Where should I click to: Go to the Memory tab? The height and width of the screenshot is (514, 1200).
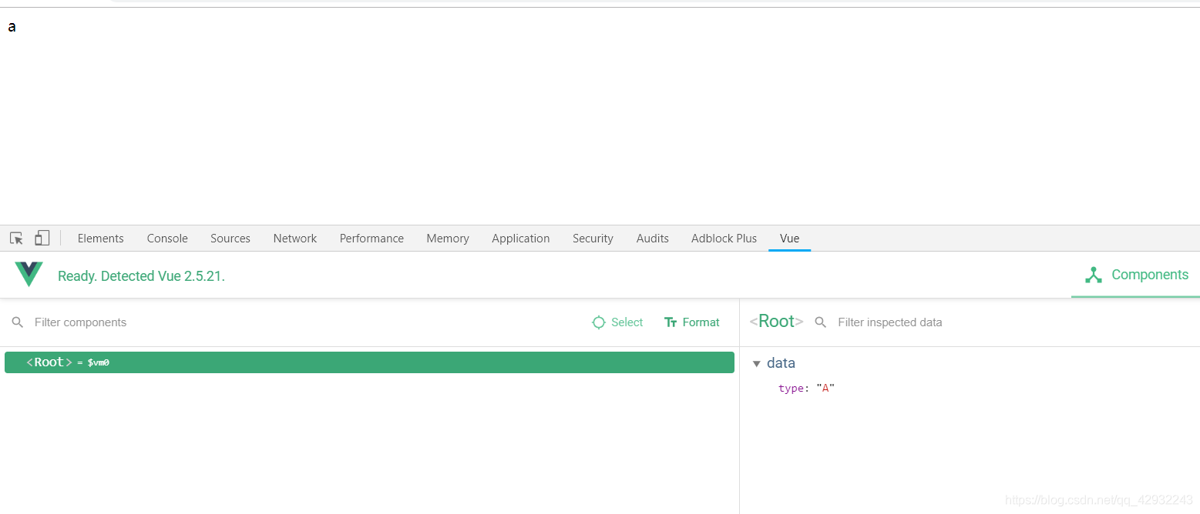448,239
